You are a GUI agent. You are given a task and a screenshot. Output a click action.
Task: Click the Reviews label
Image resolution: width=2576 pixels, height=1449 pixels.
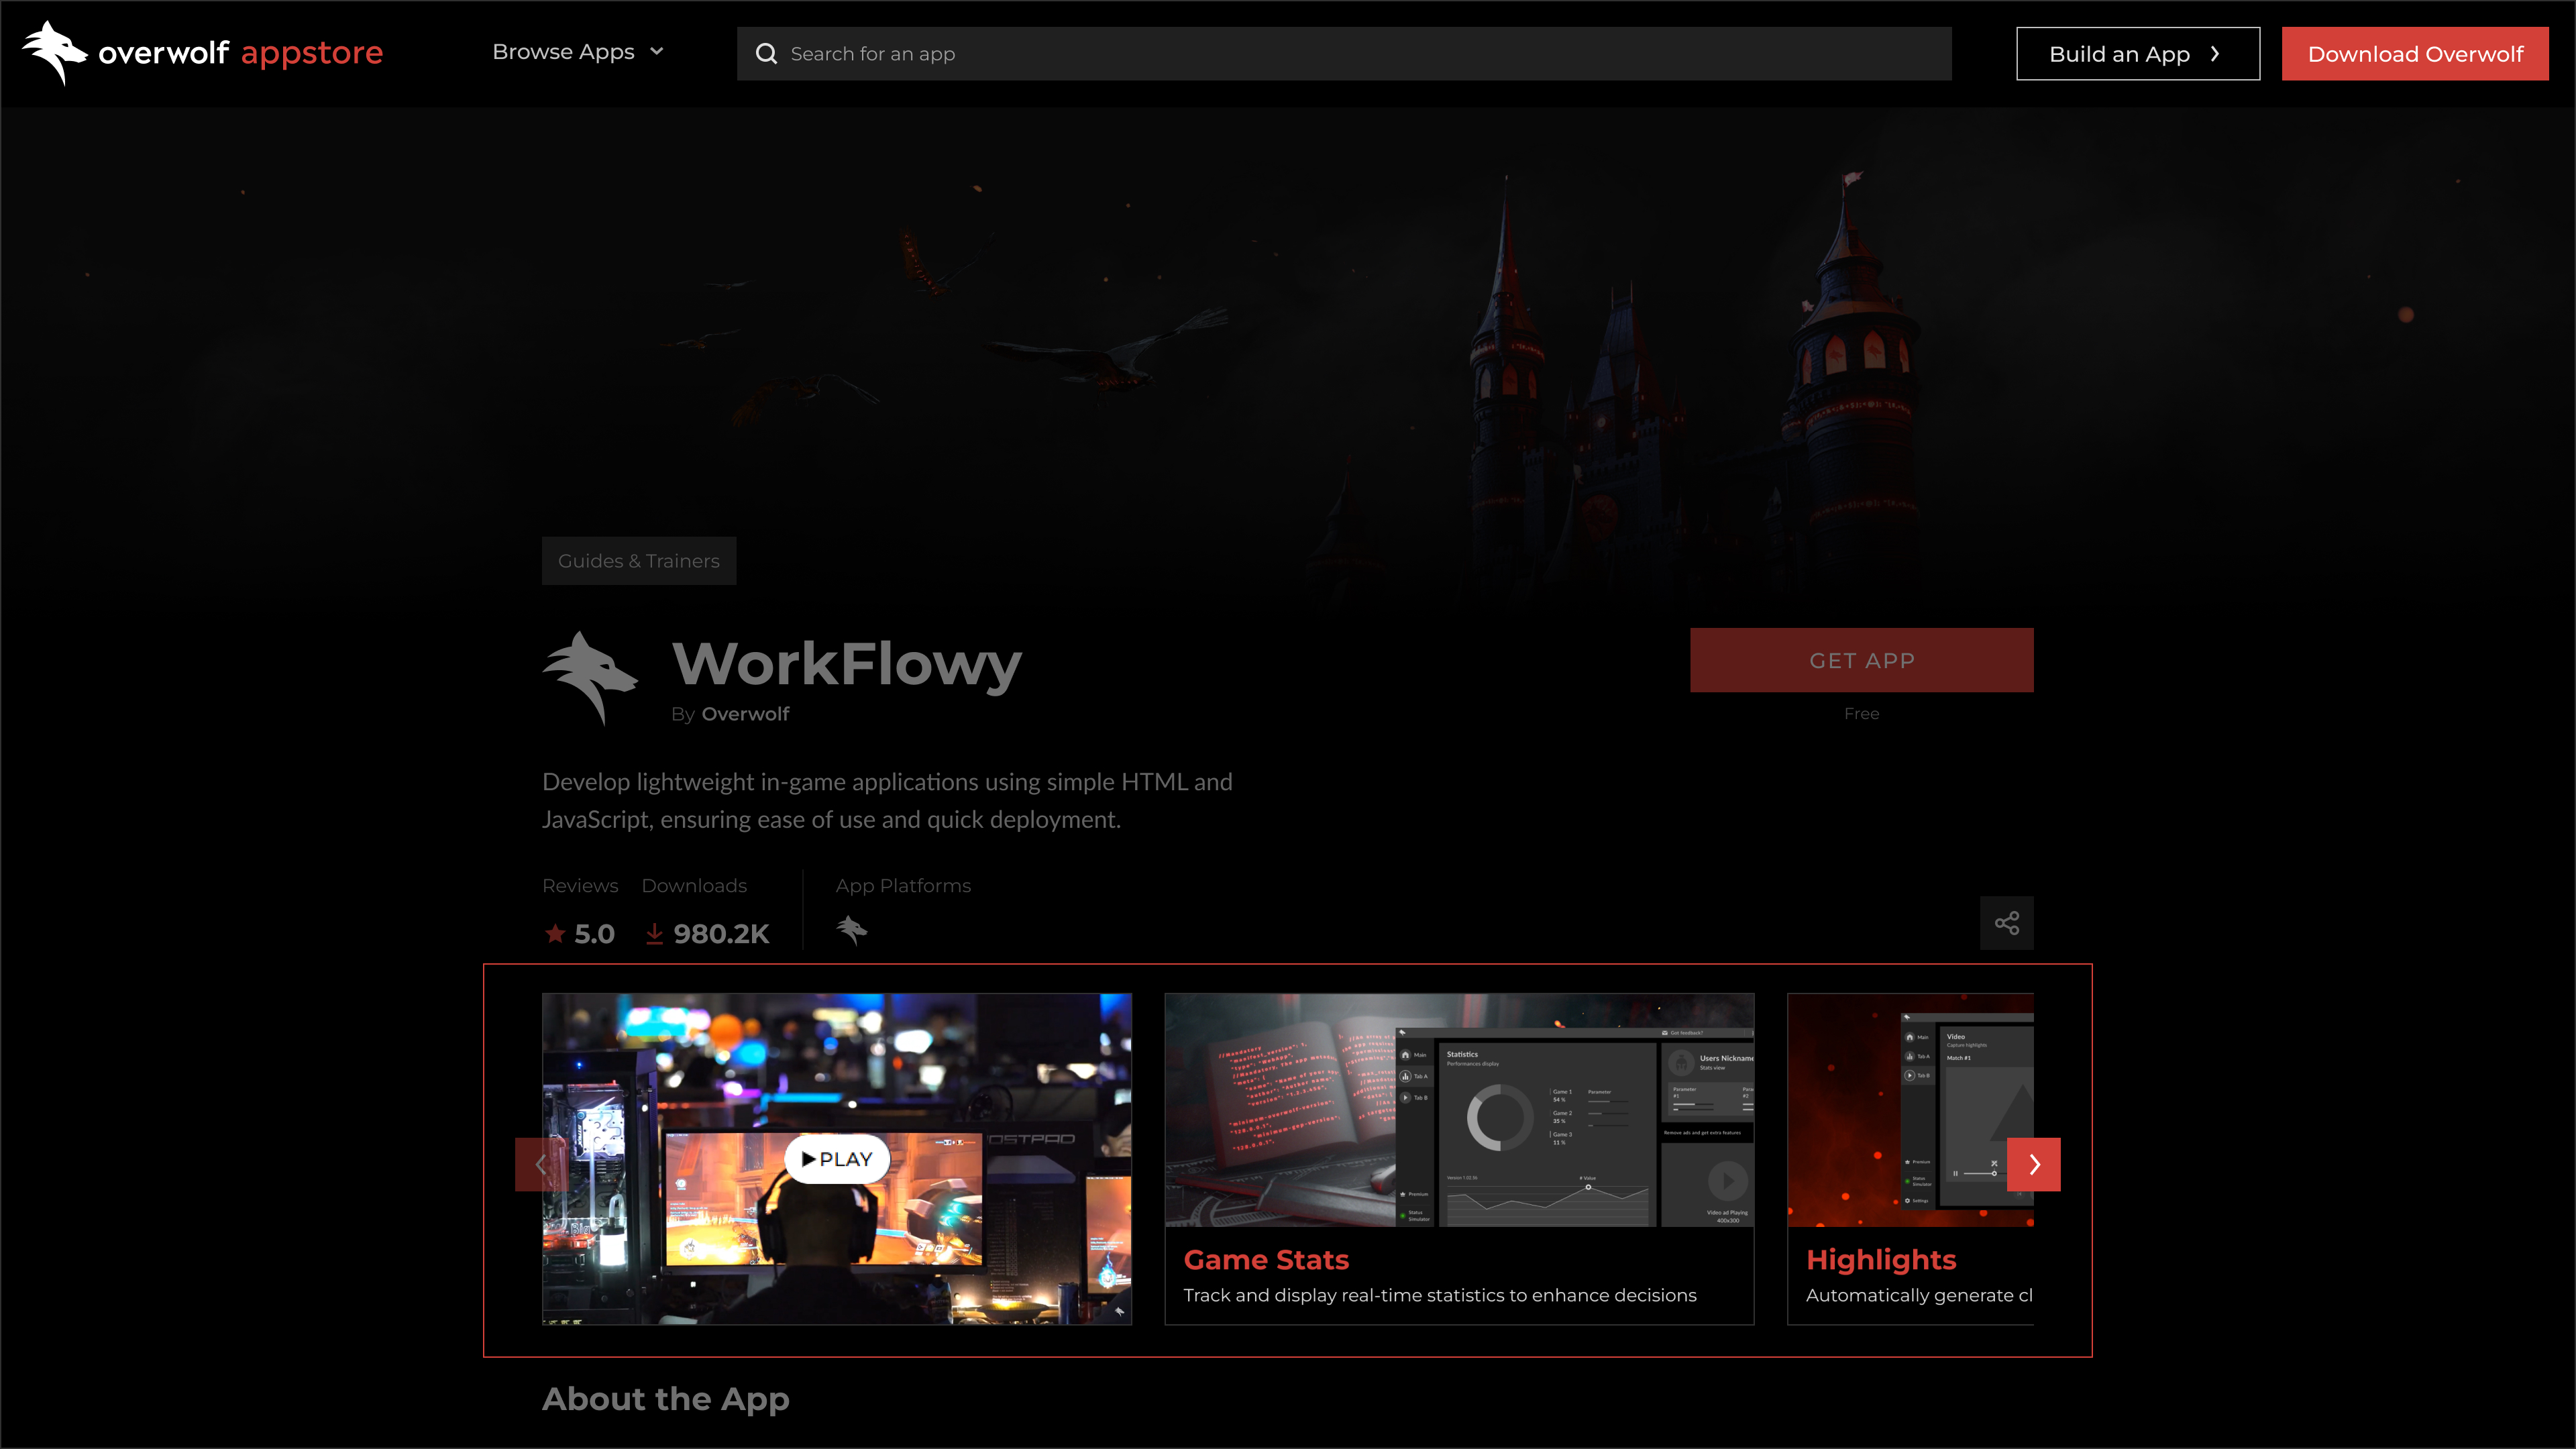[x=580, y=886]
